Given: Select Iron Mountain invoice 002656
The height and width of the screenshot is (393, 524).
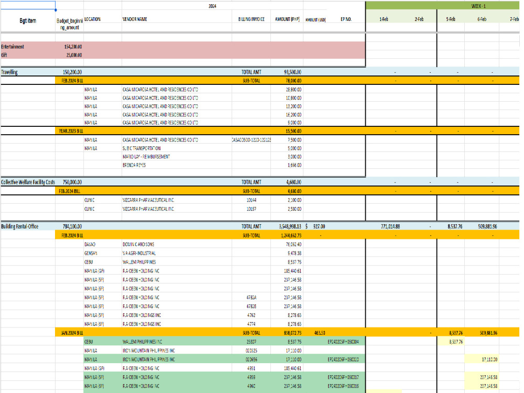Looking at the screenshot, I should (x=252, y=359).
